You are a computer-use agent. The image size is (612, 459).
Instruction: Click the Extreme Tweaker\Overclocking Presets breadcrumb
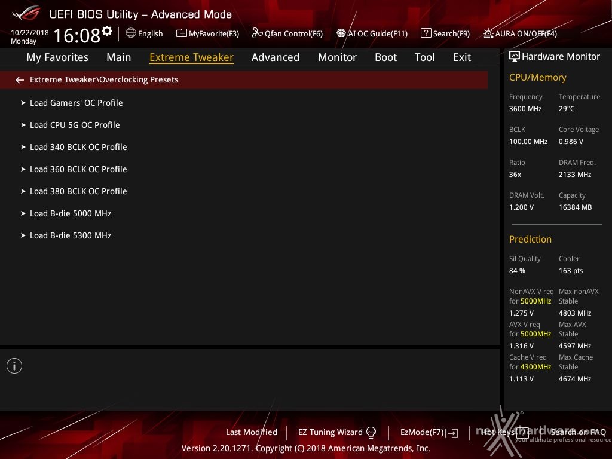pos(104,79)
